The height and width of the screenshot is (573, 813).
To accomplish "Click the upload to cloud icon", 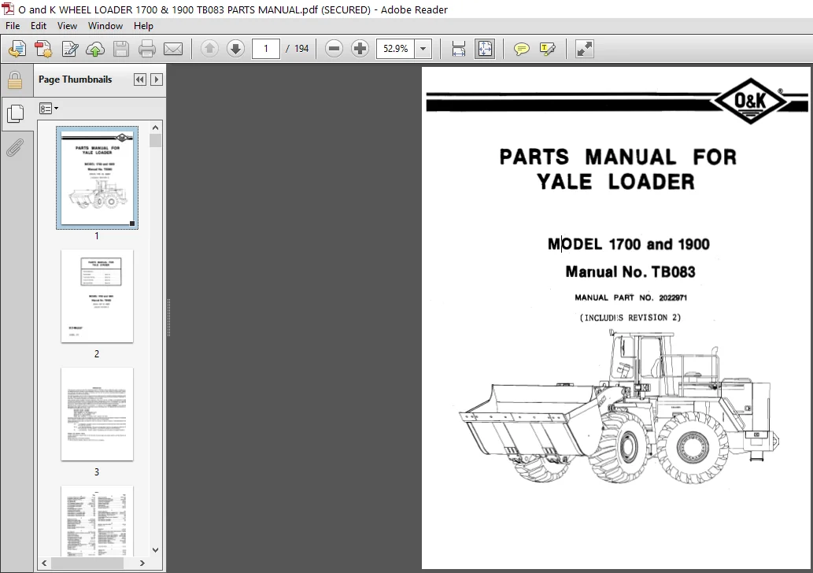I will (95, 49).
